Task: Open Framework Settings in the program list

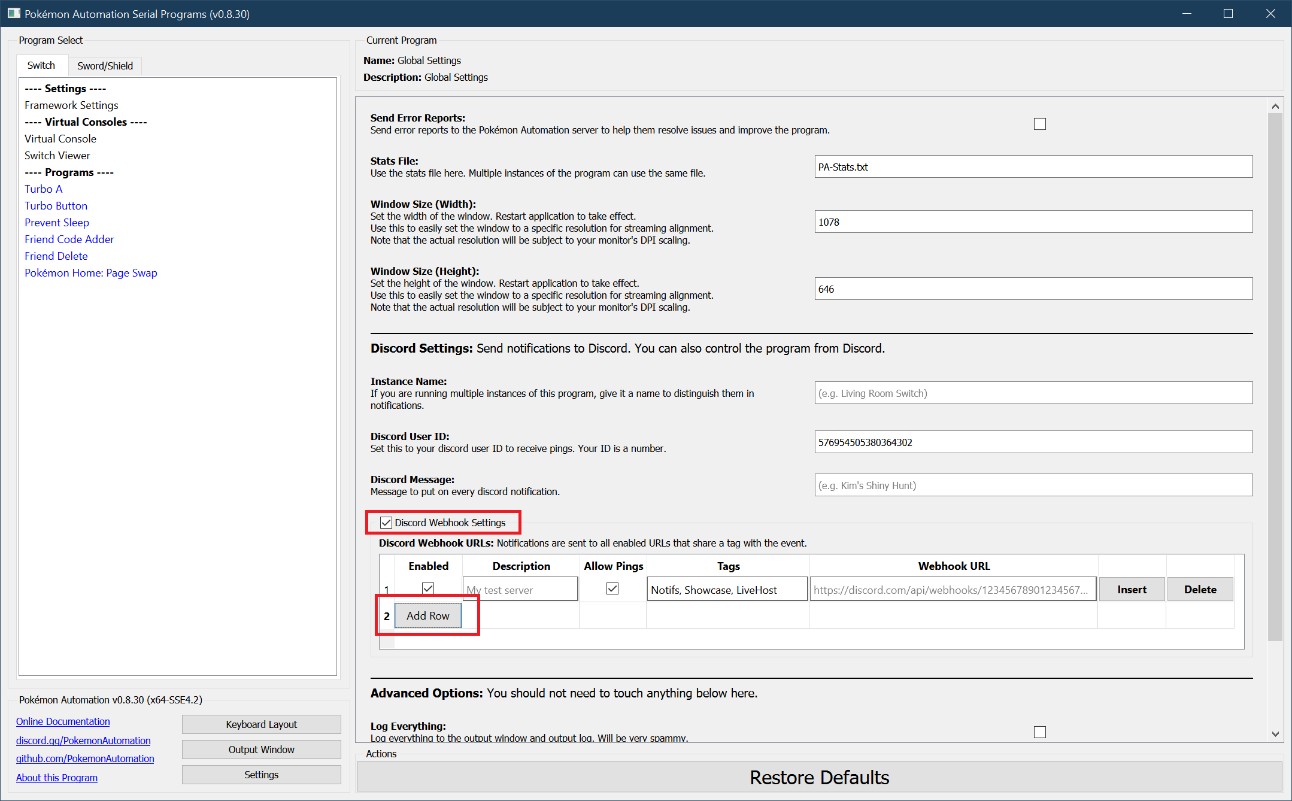Action: click(71, 105)
